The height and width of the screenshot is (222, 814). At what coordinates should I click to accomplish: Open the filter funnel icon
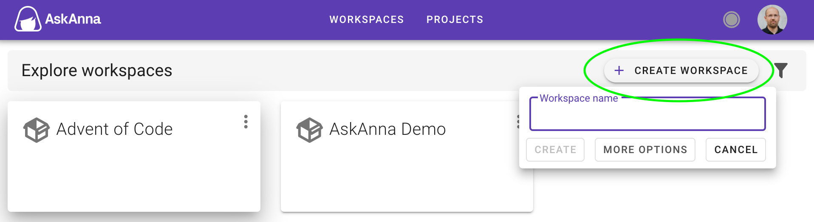tap(781, 70)
